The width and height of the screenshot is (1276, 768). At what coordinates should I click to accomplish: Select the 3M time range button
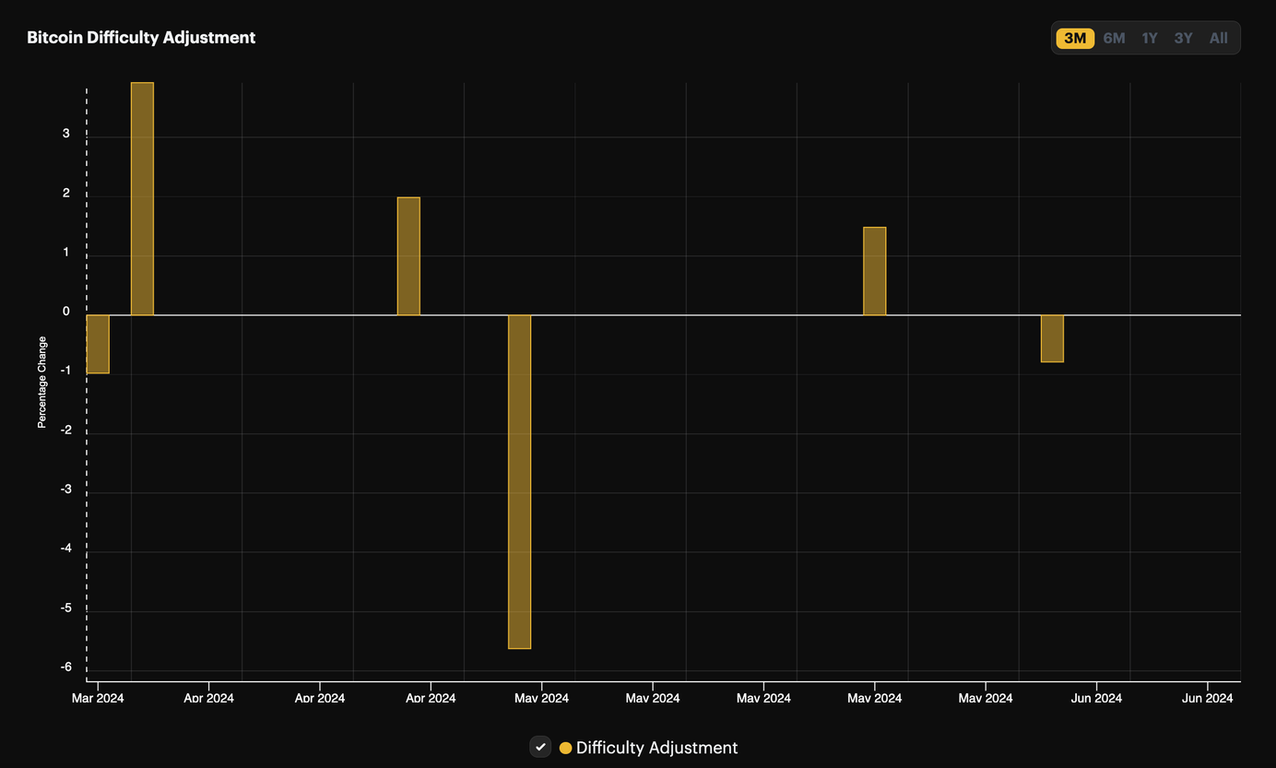[x=1074, y=38]
